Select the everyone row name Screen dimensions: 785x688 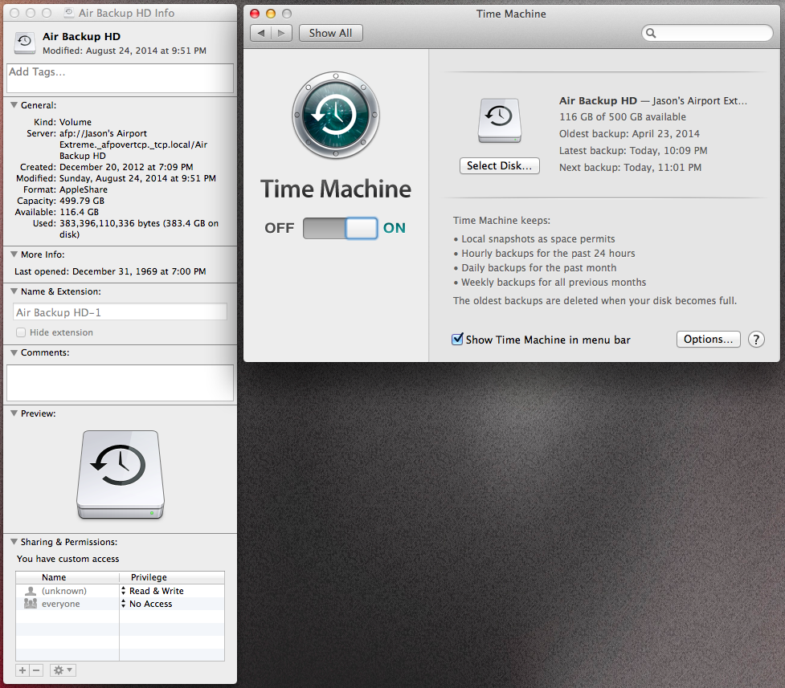60,604
